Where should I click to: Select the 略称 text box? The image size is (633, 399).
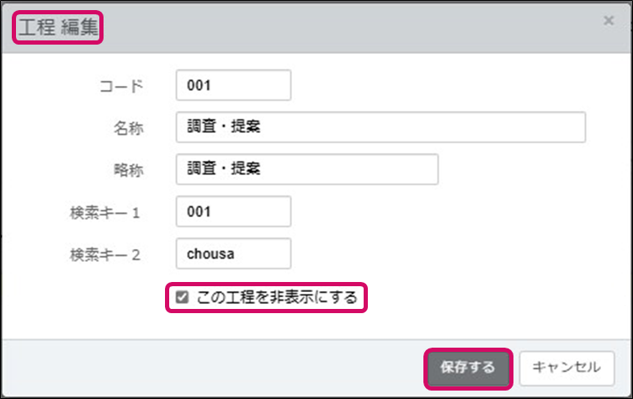(x=307, y=168)
